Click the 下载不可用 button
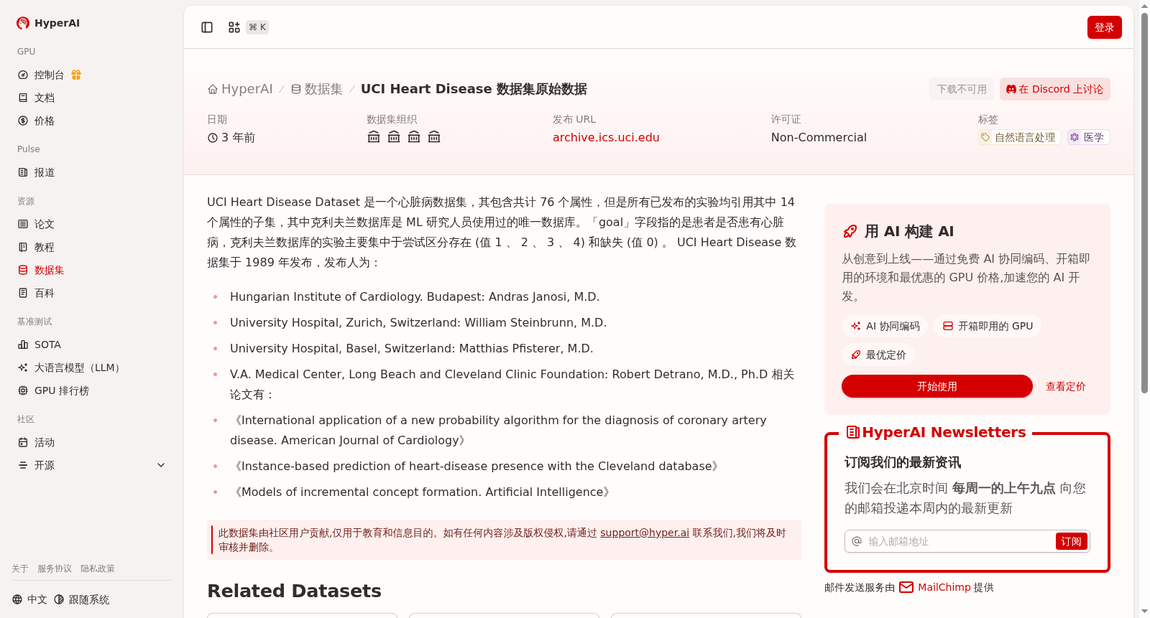The width and height of the screenshot is (1150, 618). [x=962, y=89]
